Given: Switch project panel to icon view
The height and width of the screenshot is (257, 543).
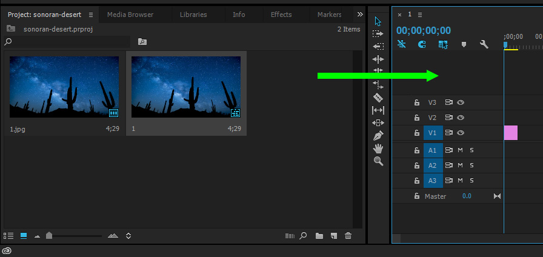Looking at the screenshot, I should point(24,236).
